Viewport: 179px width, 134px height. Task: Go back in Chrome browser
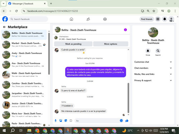[4, 11]
